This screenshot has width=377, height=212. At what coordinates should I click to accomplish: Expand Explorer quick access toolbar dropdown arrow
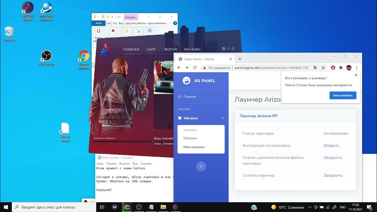coord(112,17)
